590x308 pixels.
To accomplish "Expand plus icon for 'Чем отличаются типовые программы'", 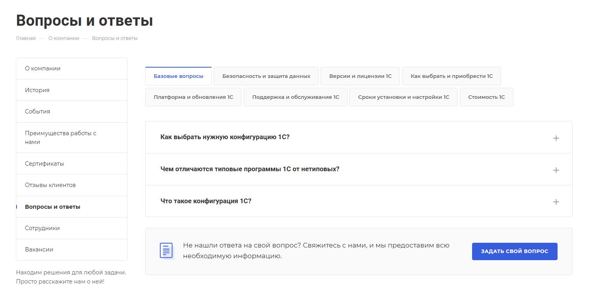I will tap(556, 170).
